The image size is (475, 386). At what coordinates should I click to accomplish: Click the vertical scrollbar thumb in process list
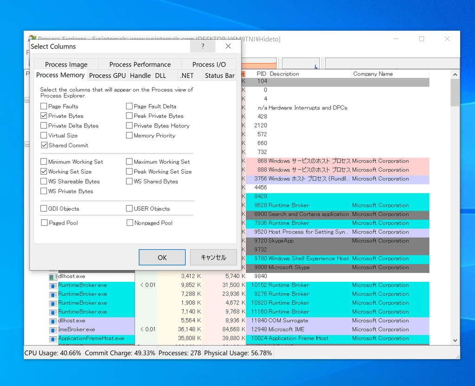click(x=455, y=93)
